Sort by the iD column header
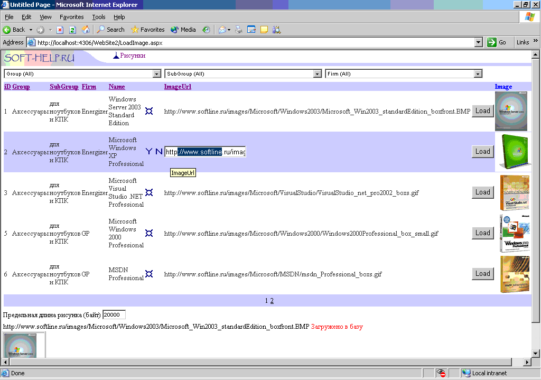Image resolution: width=541 pixels, height=380 pixels. coord(7,87)
